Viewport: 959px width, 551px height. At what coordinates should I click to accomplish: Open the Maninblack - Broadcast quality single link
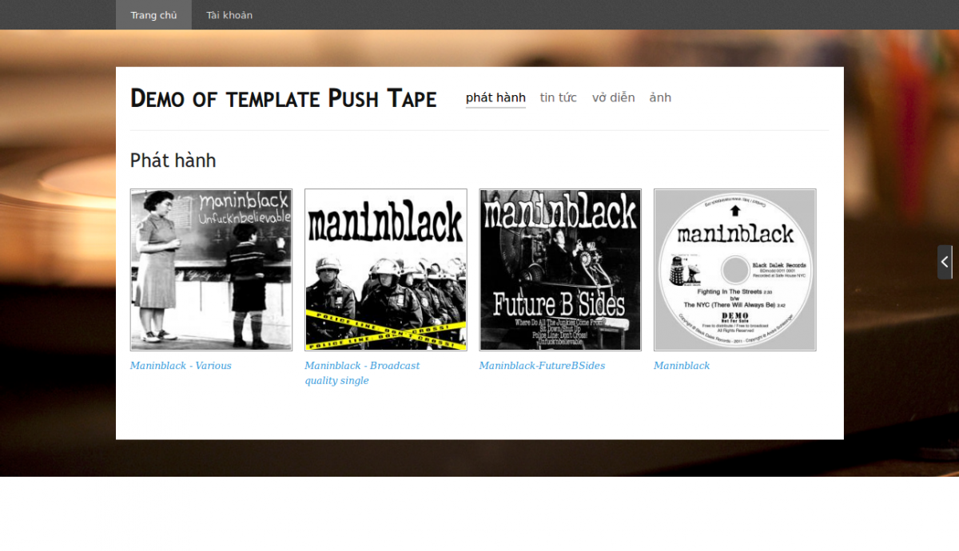pos(362,373)
